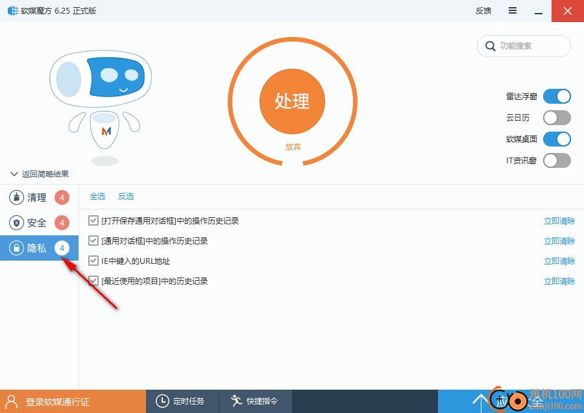Turn off the 雷达浮窗 switch
Screen dimensions: 584x413
557,97
